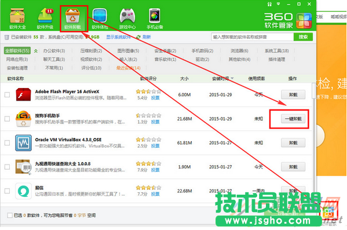Click 投票 link for 九视通用快递查询大全
The image size is (347, 230).
(155, 170)
